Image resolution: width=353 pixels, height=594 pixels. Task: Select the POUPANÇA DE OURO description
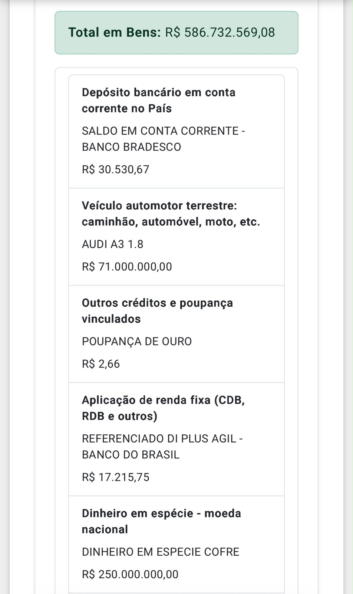[x=137, y=342]
